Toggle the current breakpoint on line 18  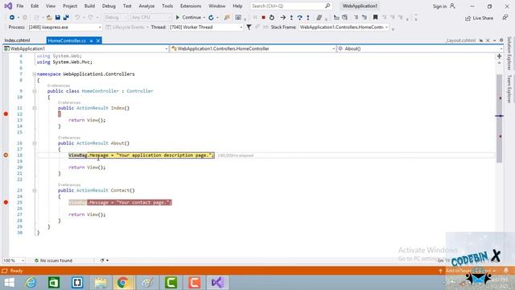[6, 155]
